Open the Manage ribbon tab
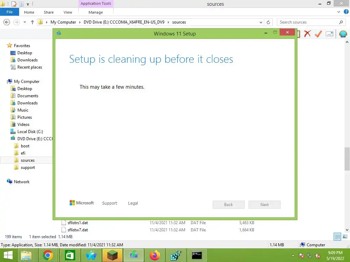Screen dimensions: 350x262 tap(96, 12)
